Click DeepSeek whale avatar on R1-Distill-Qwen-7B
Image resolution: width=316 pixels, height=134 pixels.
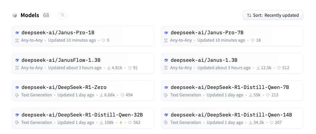point(166,87)
